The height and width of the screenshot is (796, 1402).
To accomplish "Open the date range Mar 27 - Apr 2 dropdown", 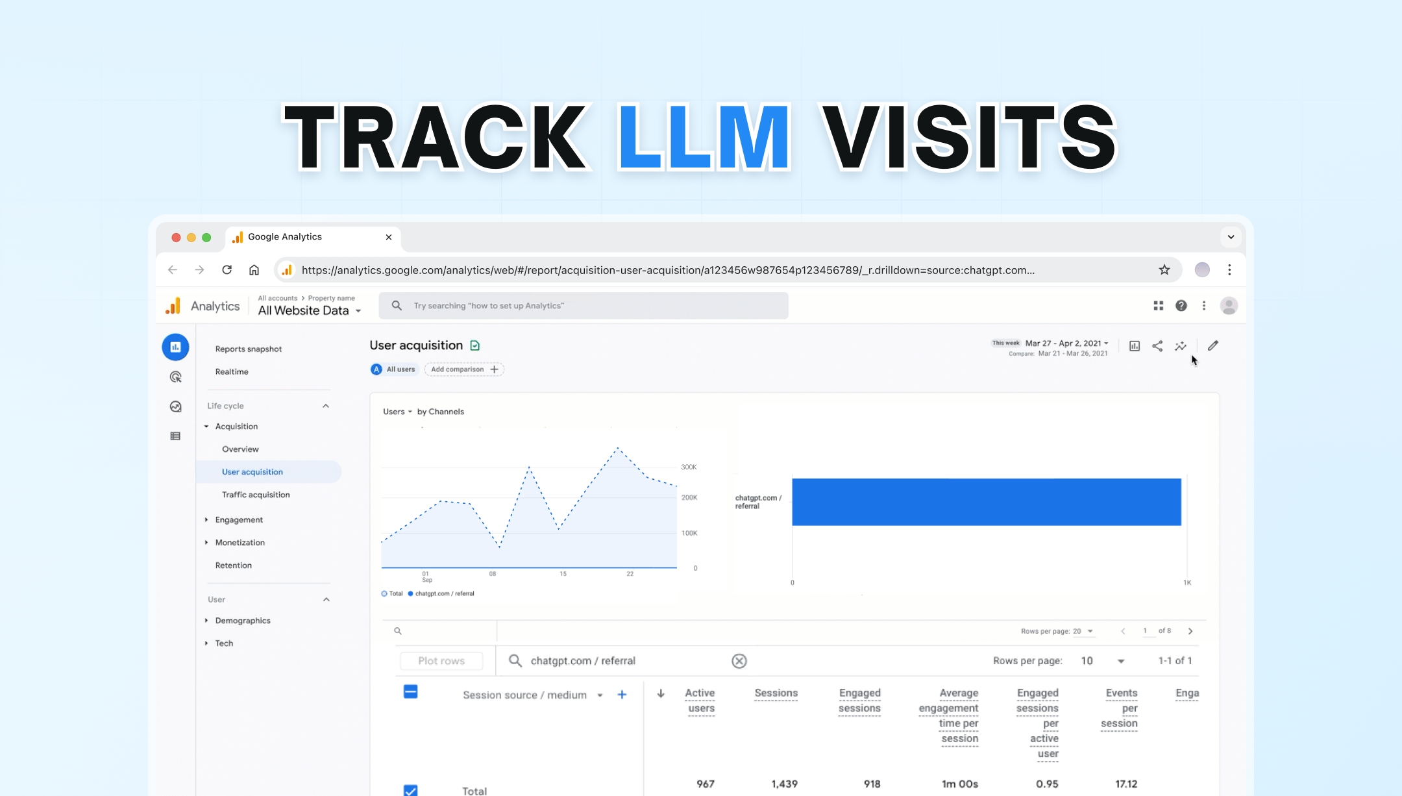I will [1066, 343].
